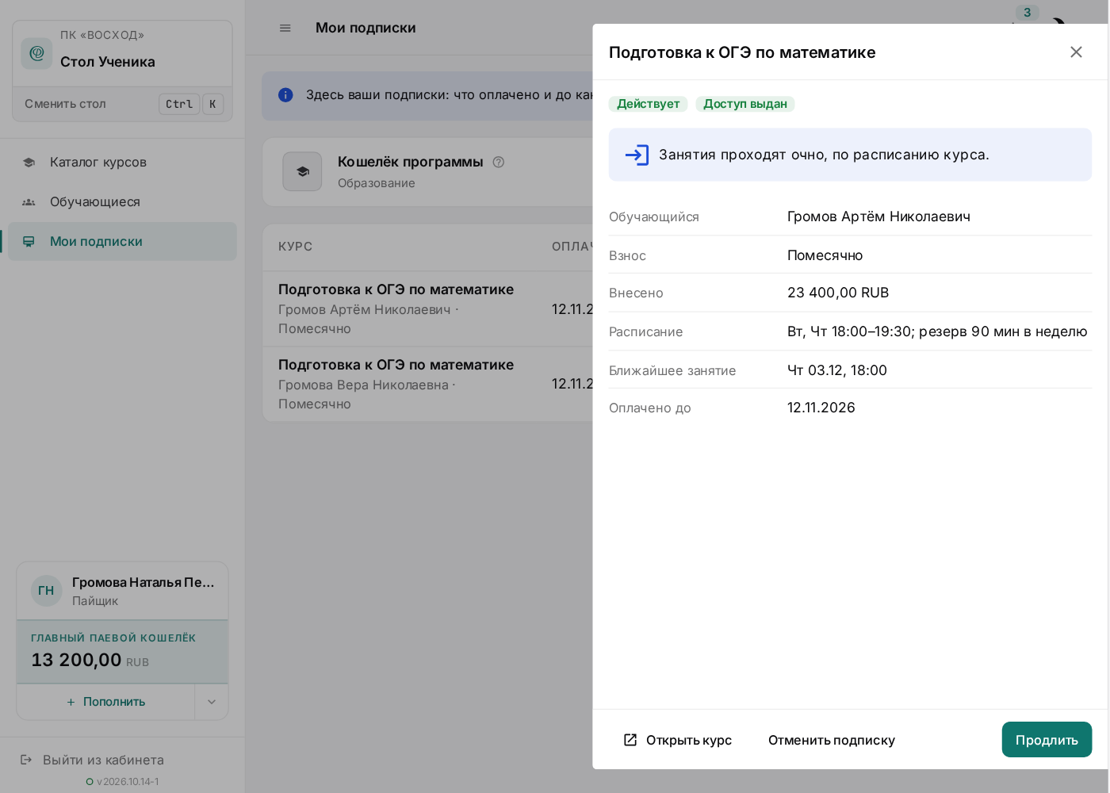Screen dimensions: 1110x793
Task: Click the Продлить button
Action: tap(1047, 740)
